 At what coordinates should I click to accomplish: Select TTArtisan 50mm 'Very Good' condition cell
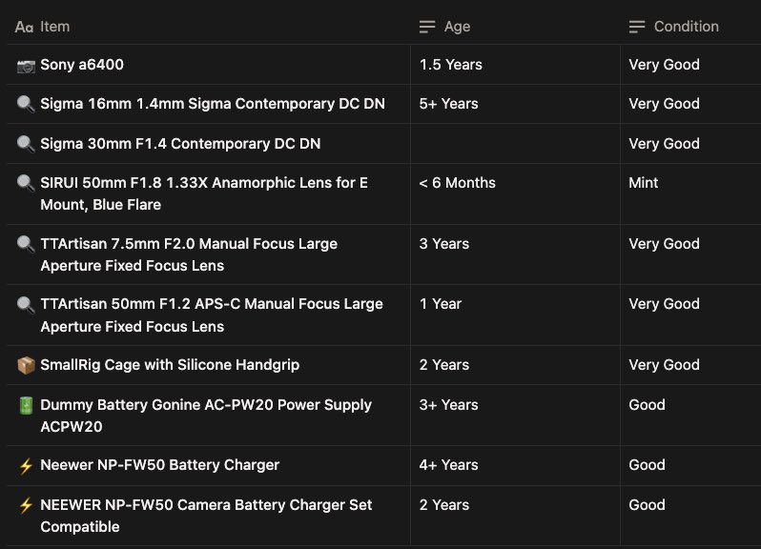(x=690, y=315)
